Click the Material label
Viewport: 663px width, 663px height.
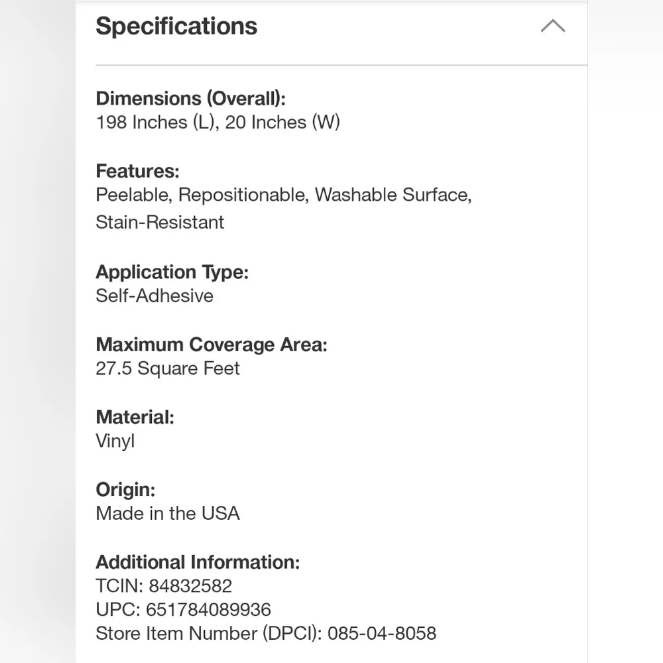tap(135, 417)
